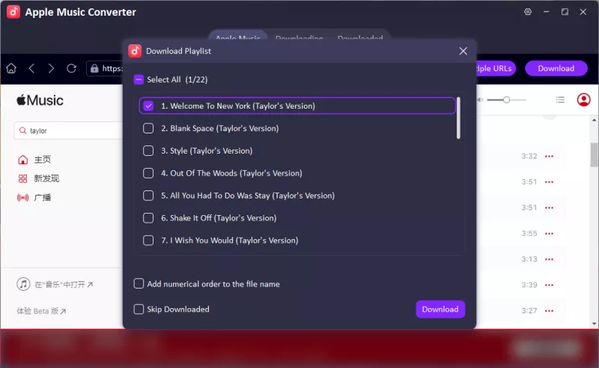The image size is (599, 368).
Task: Click the 3:55 track duration
Action: coord(529,234)
